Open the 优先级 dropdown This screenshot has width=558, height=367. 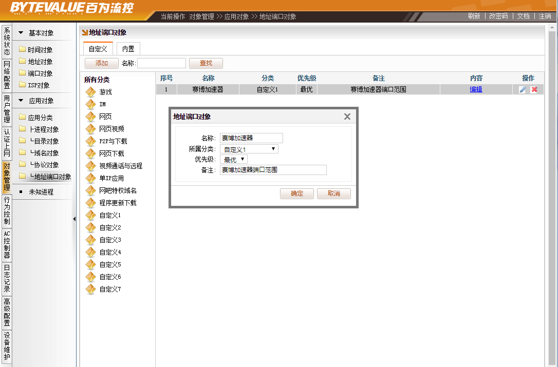click(234, 160)
